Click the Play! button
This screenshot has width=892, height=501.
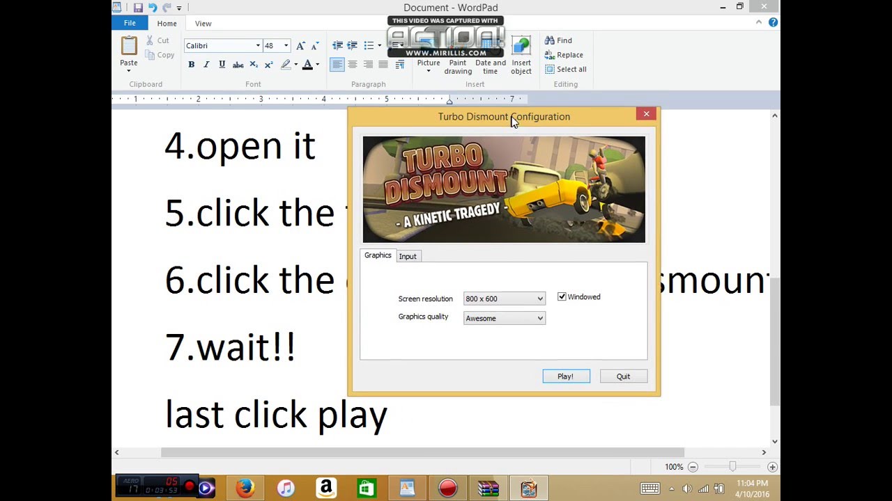[x=566, y=376]
